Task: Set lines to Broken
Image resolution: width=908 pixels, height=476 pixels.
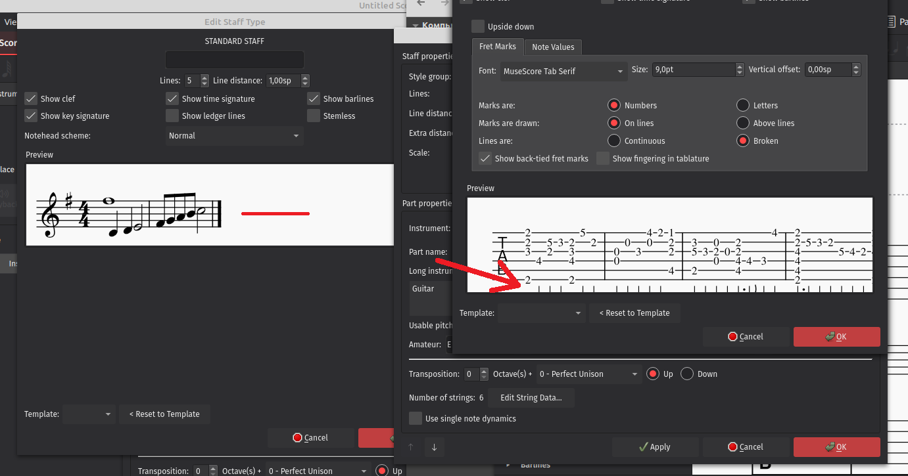Action: pos(743,141)
